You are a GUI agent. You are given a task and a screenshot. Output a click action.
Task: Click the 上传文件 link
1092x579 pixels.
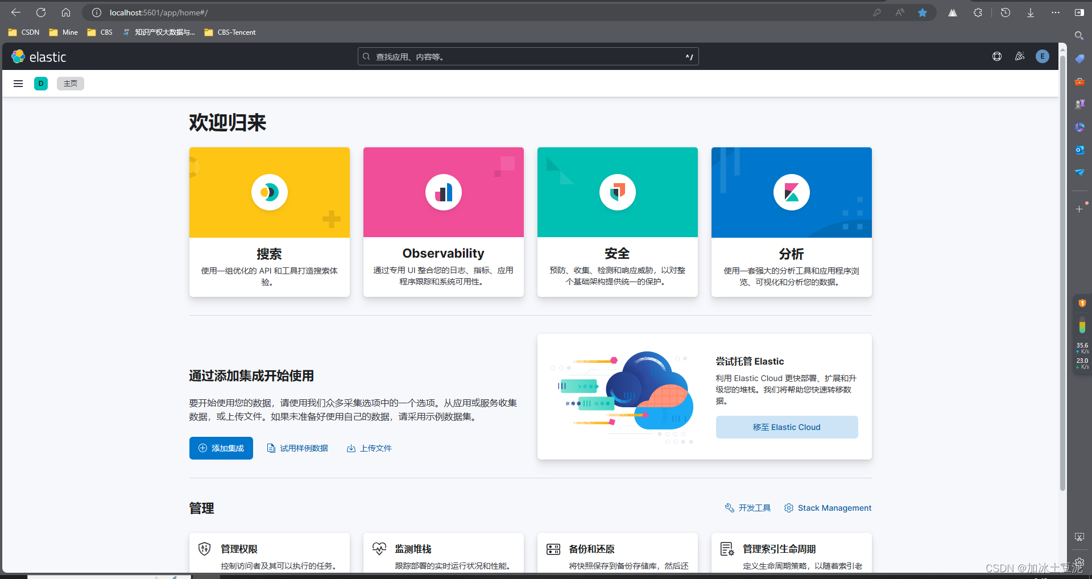369,448
